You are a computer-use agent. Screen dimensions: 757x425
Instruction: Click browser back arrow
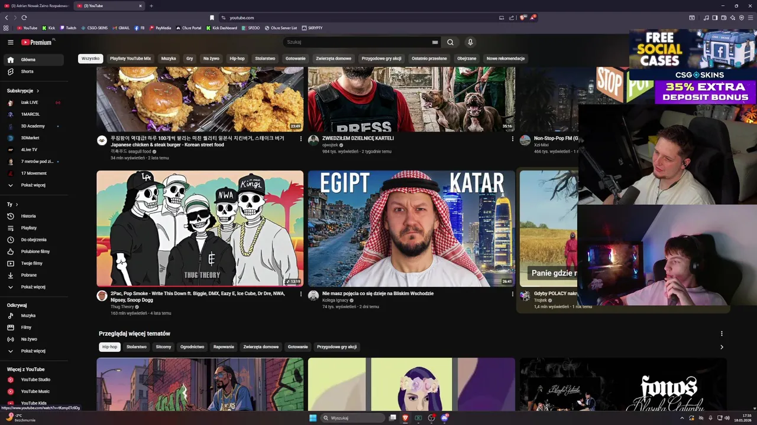coord(7,18)
